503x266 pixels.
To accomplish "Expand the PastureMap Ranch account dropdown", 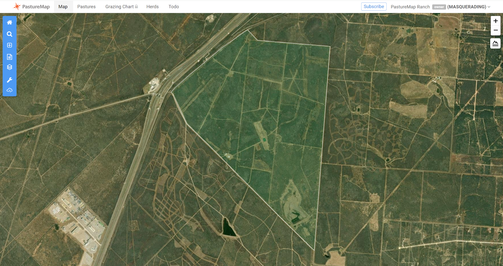I will coord(440,7).
